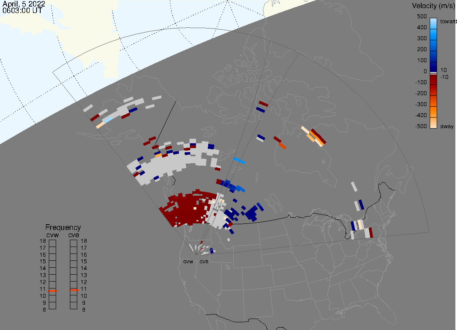The width and height of the screenshot is (457, 330).
Task: Click the '-100' tick label on velocity scale
Action: (421, 82)
